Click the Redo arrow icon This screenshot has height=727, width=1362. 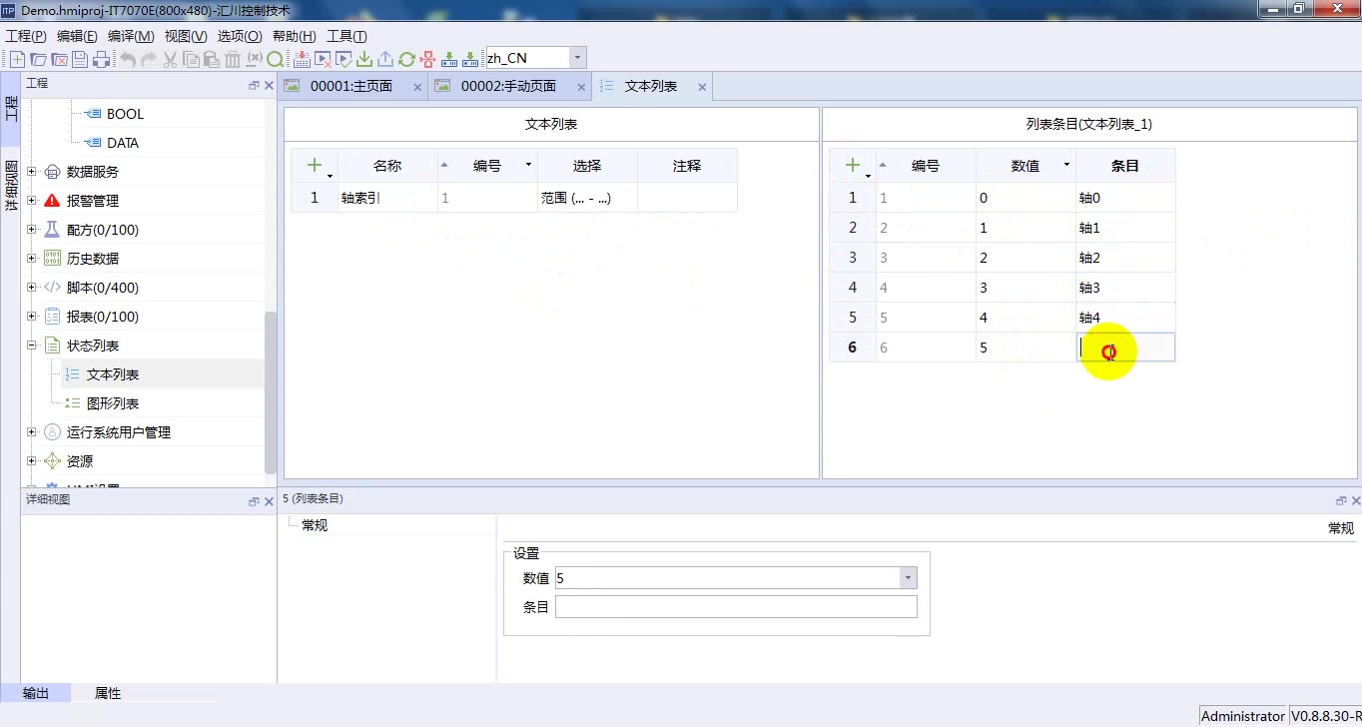point(150,59)
